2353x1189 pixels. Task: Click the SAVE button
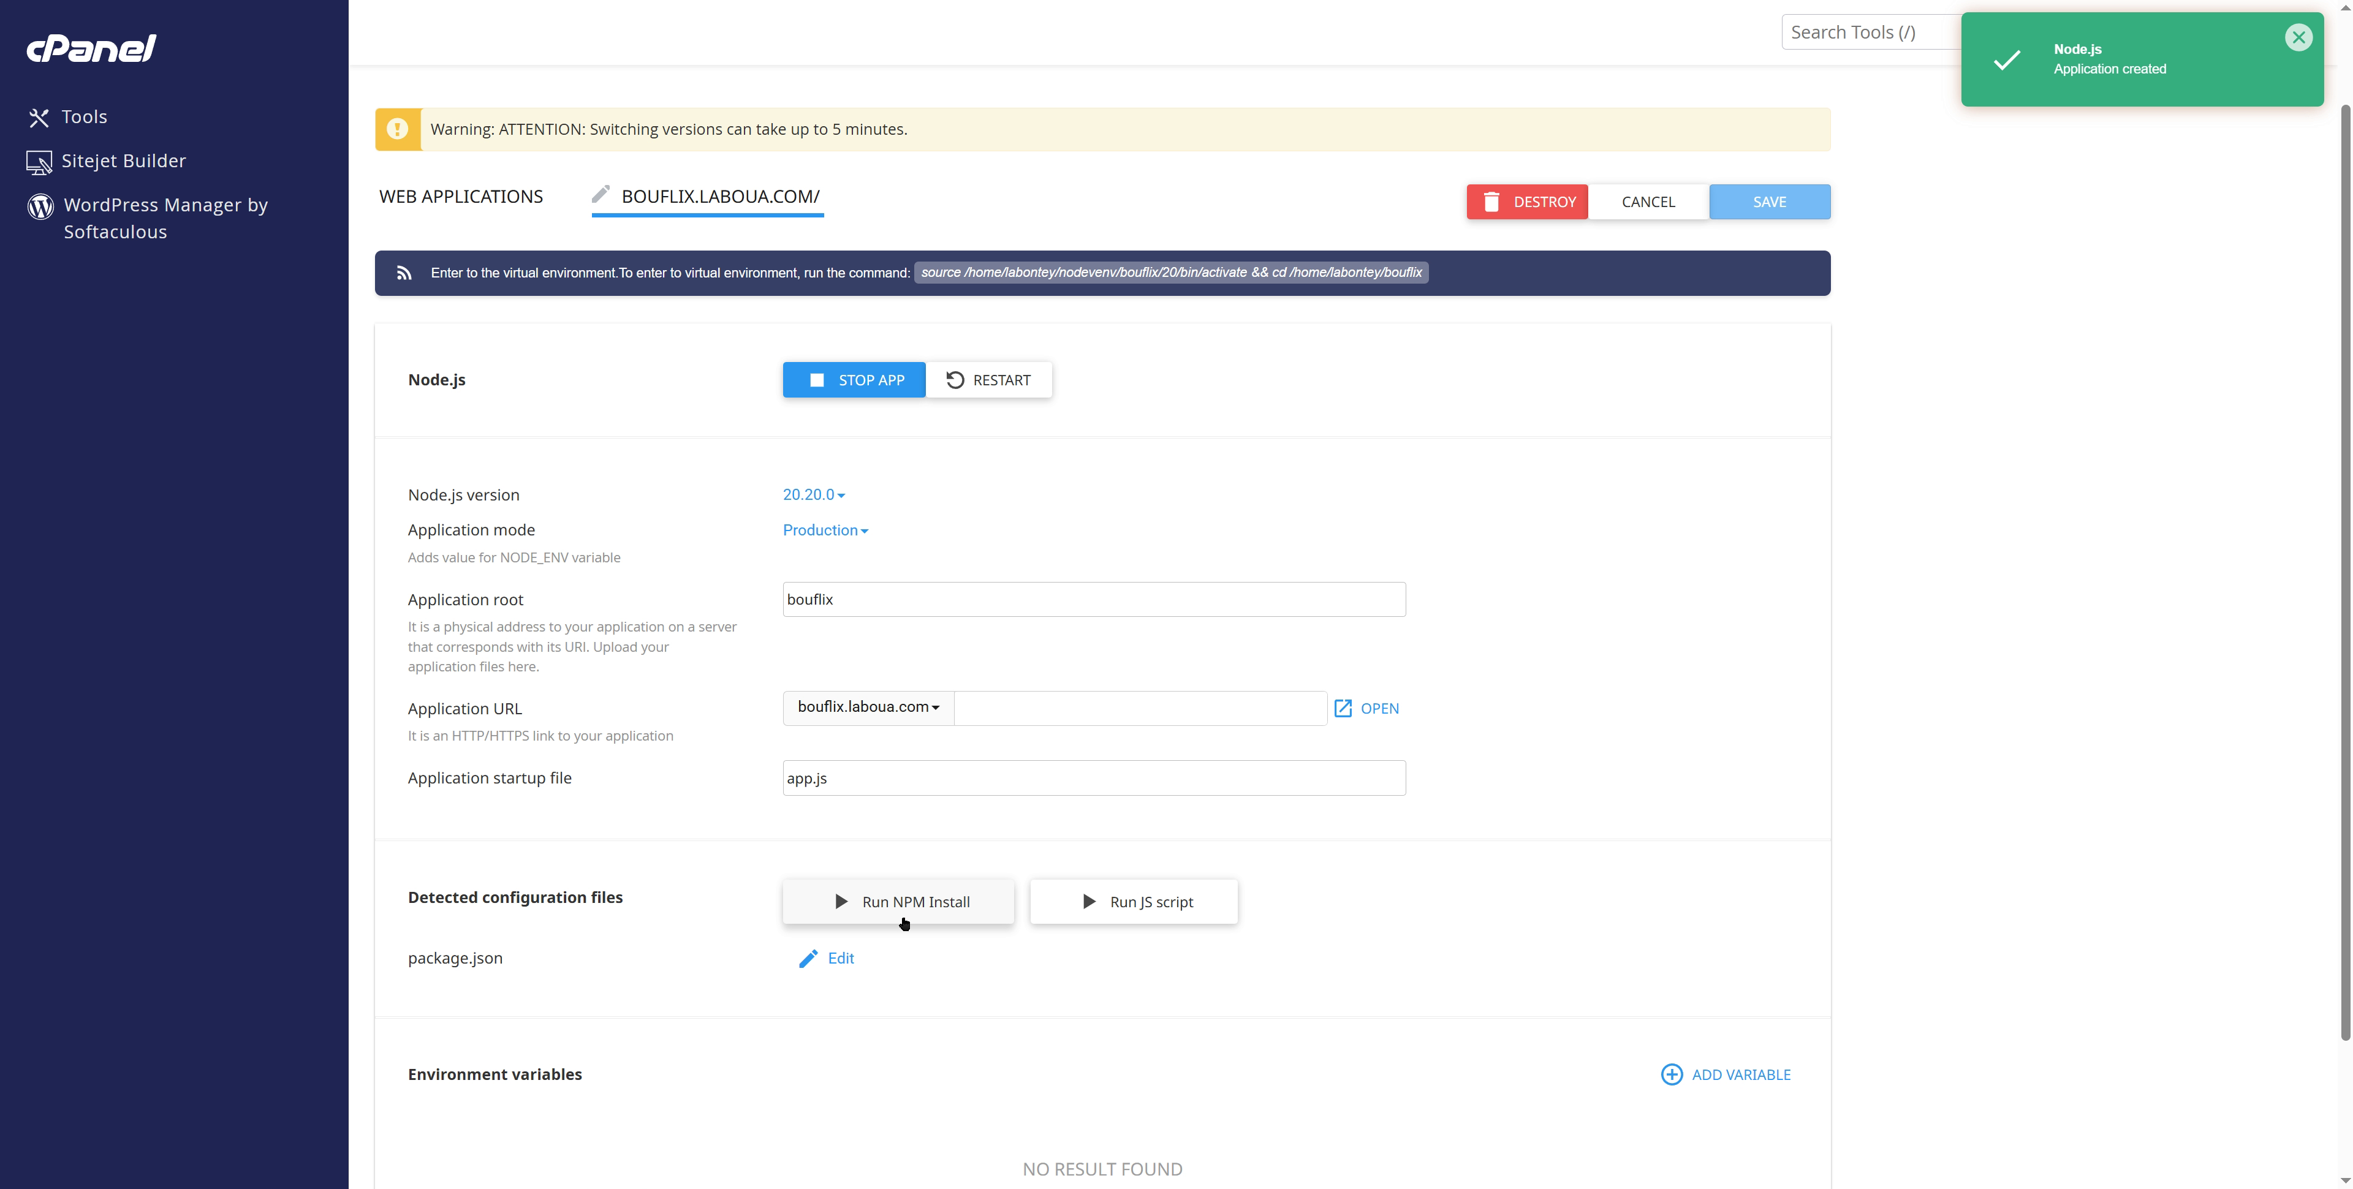point(1769,202)
